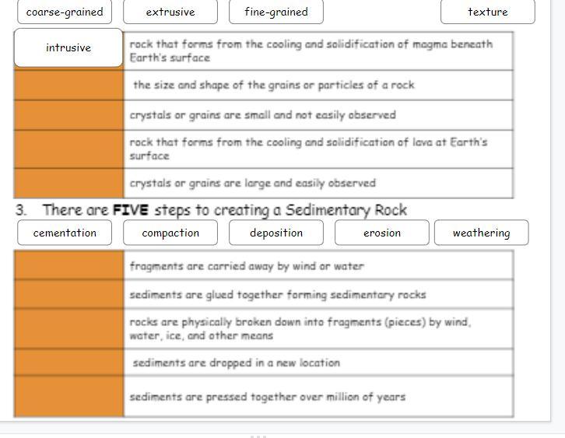This screenshot has width=565, height=438.
Task: Select the coarse-grained word tile
Action: pos(65,12)
